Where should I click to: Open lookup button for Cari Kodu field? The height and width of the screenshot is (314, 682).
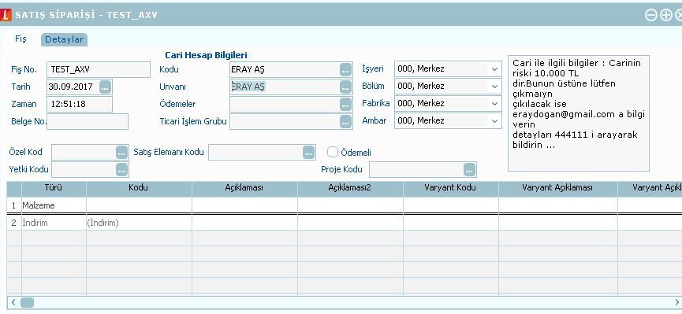click(345, 69)
